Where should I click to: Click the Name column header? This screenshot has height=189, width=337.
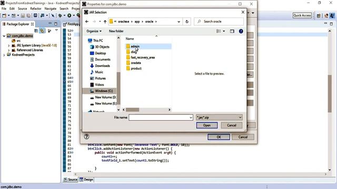click(x=130, y=39)
